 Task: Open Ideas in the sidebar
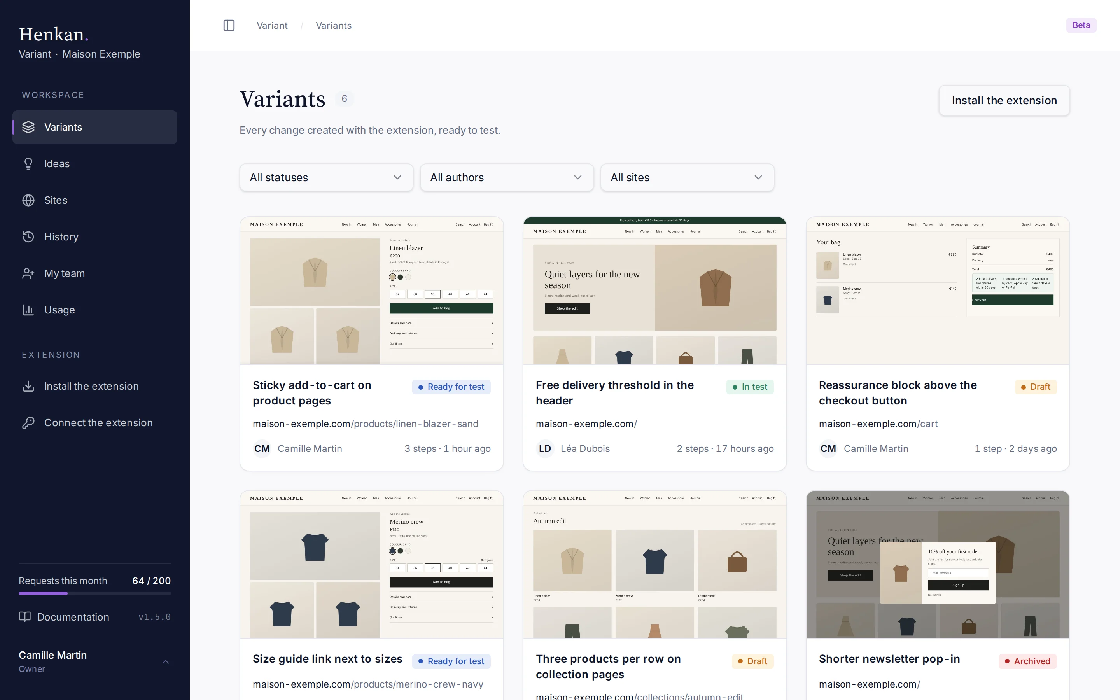(95, 163)
